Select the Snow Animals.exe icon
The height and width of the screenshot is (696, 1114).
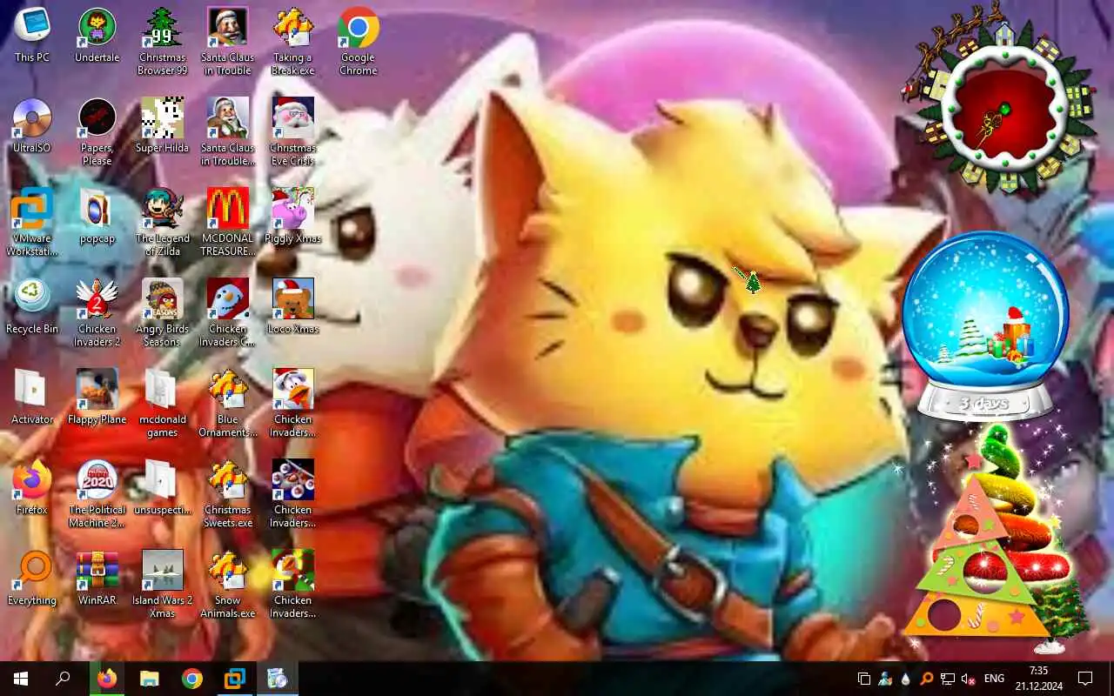coord(228,586)
